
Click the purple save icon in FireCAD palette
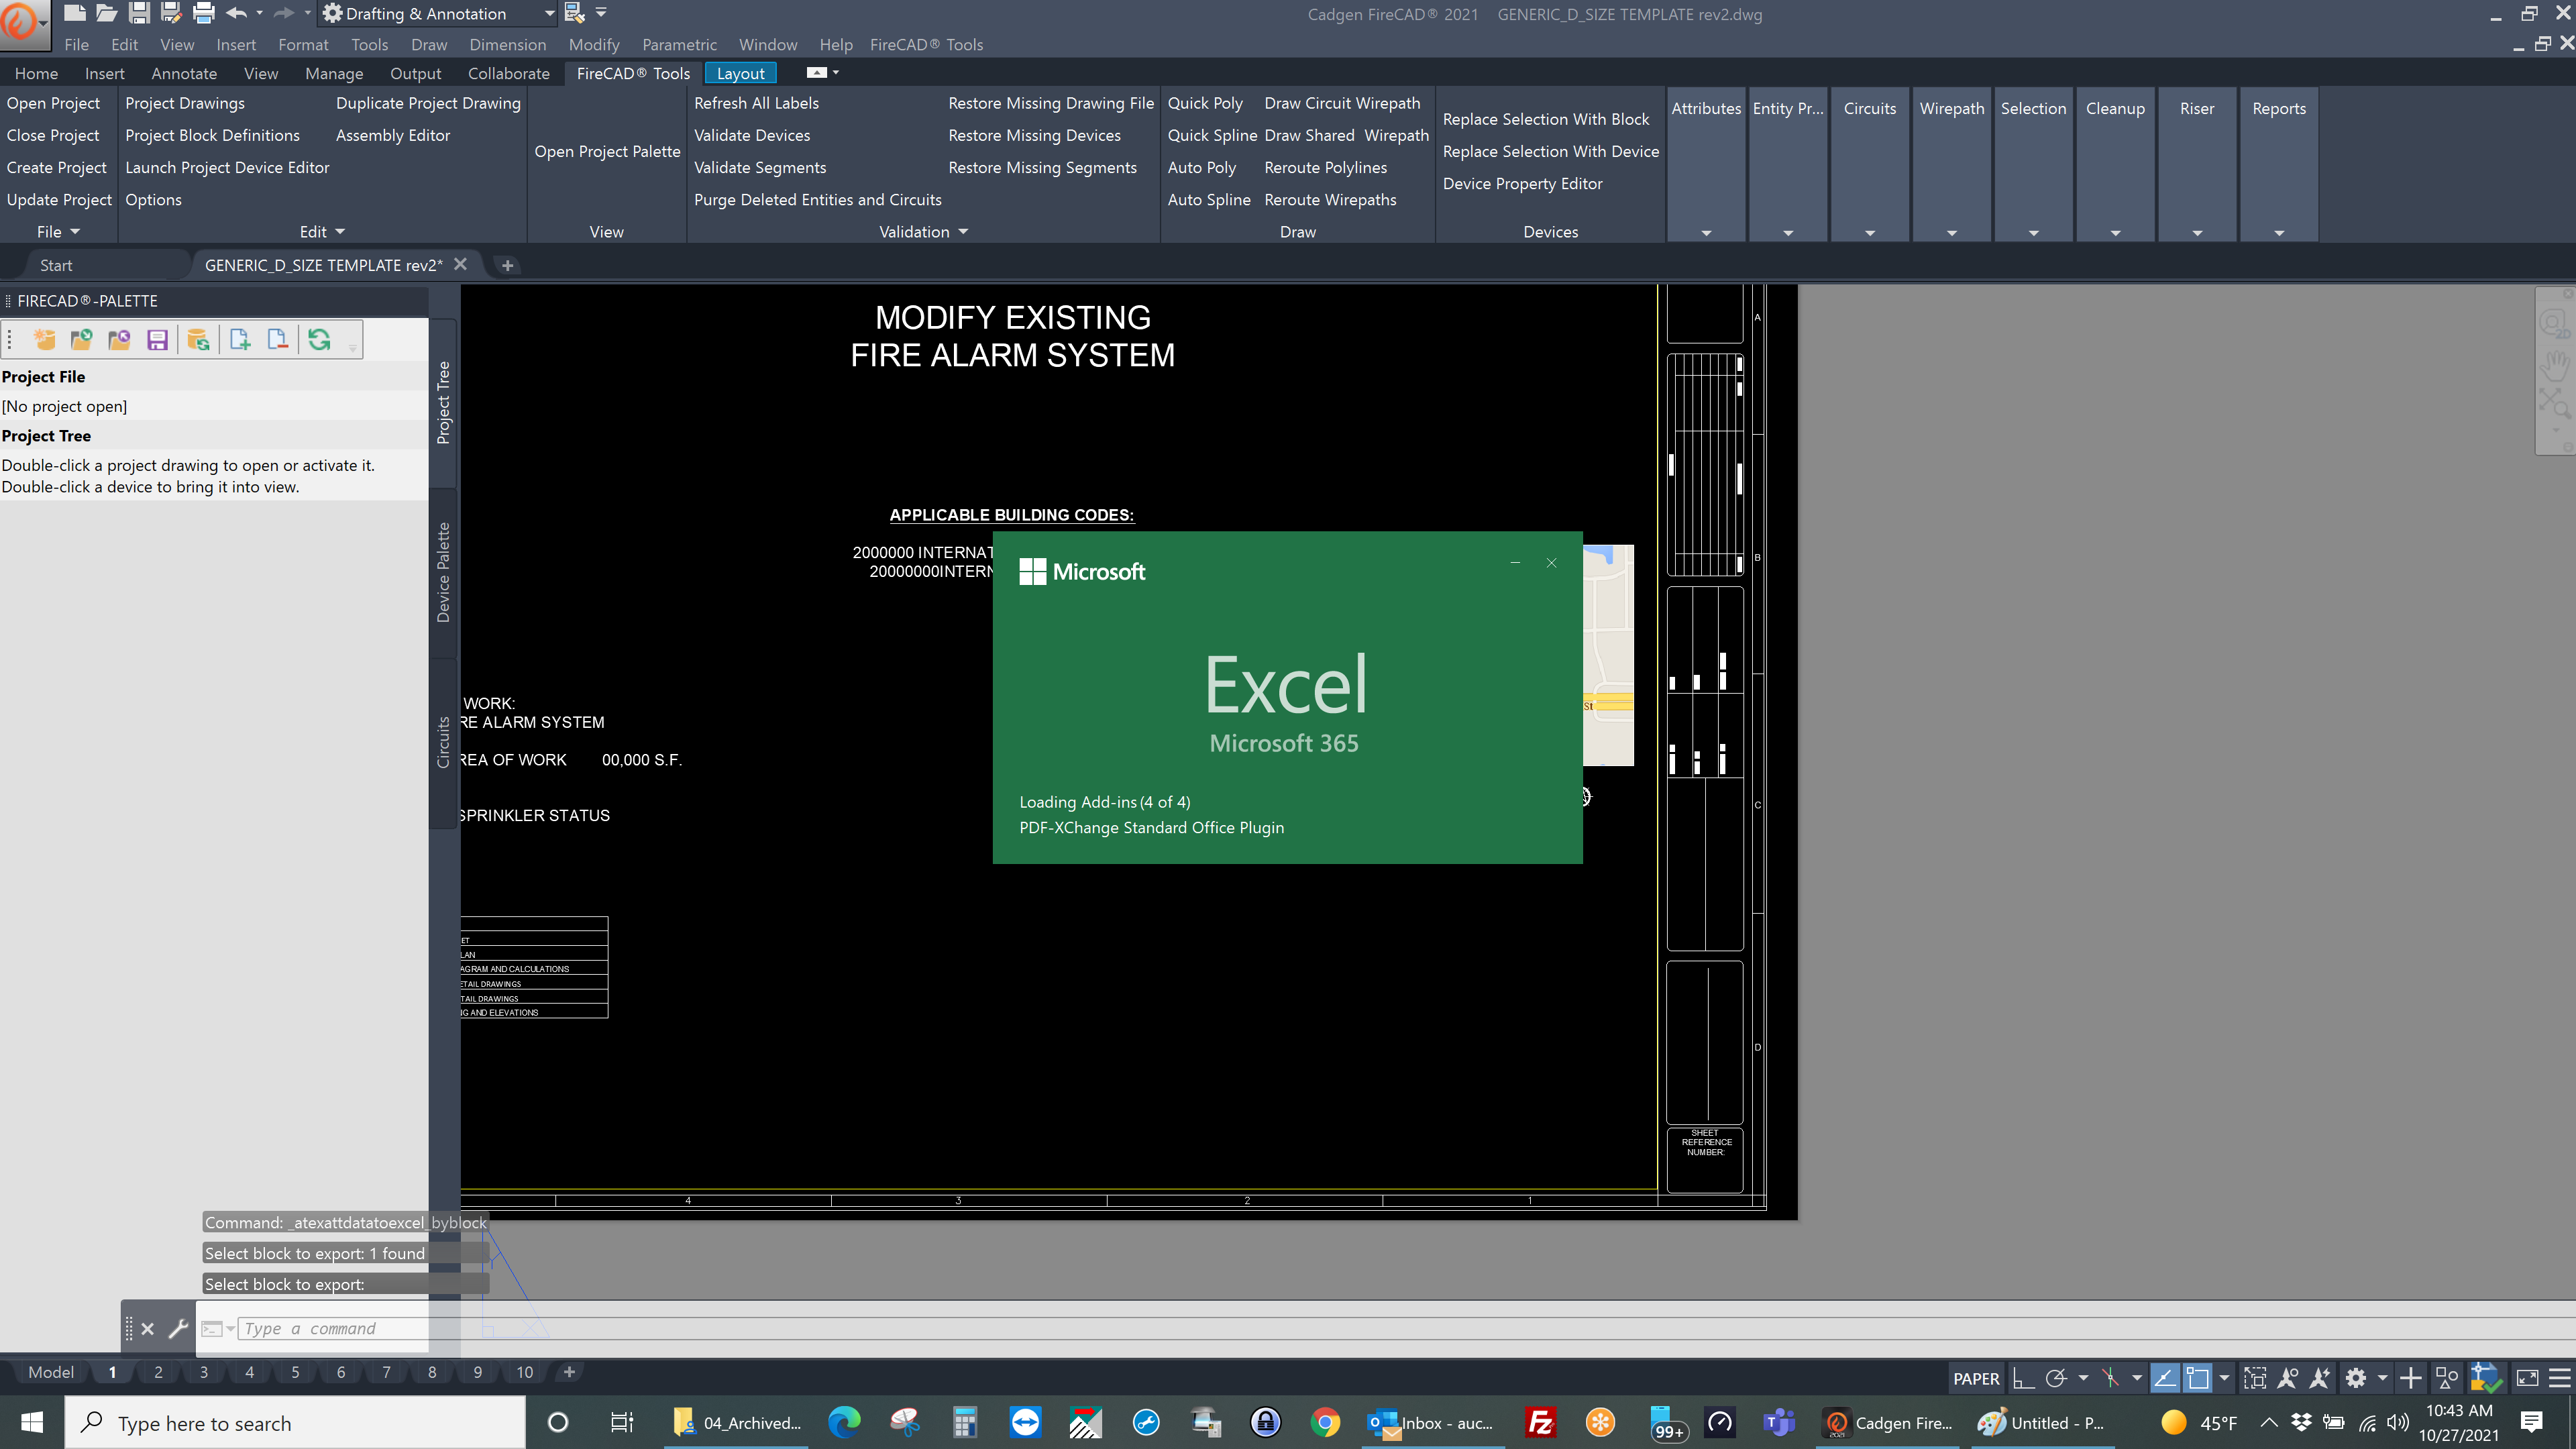pos(157,340)
